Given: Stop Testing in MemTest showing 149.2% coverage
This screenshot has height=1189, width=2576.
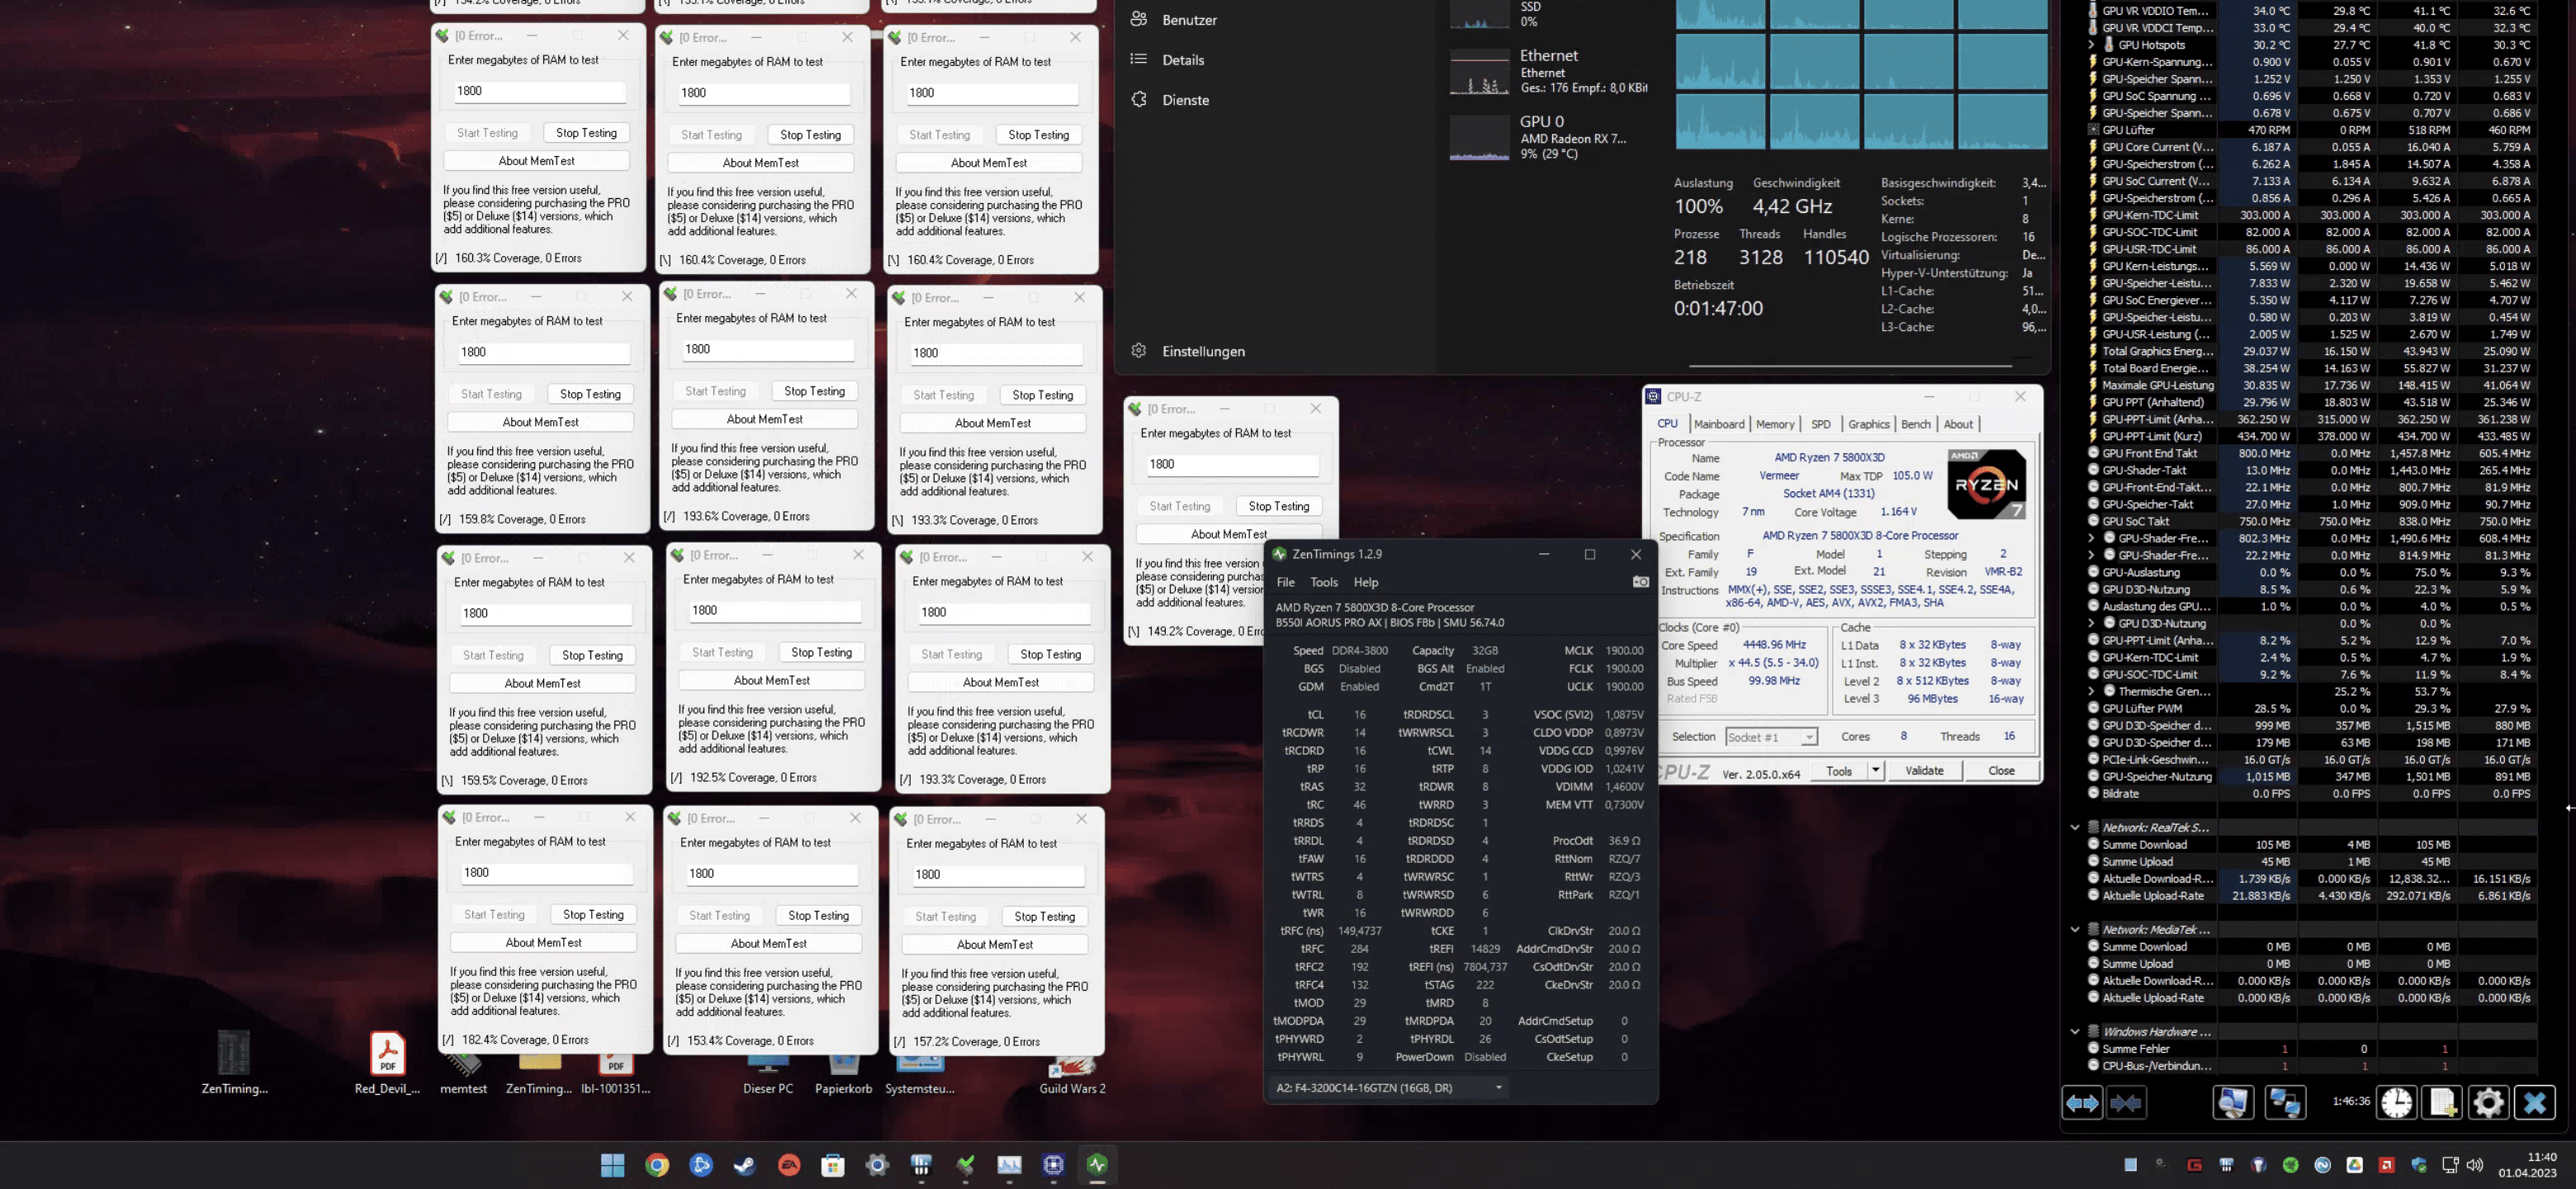Looking at the screenshot, I should pyautogui.click(x=1278, y=506).
